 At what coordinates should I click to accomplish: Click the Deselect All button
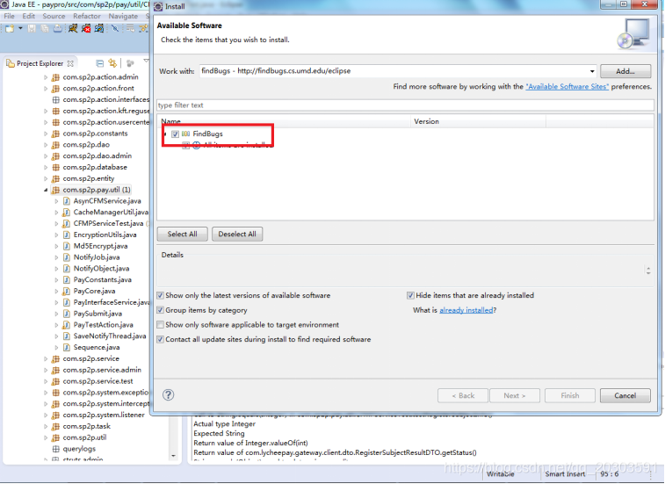[x=237, y=235]
